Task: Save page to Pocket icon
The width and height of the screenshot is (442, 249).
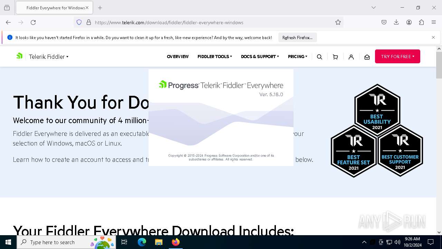Action: tap(384, 22)
